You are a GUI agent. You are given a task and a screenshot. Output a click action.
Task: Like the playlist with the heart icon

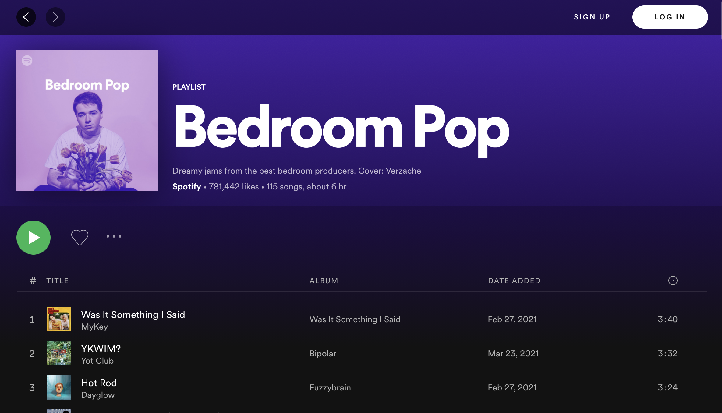click(x=80, y=237)
